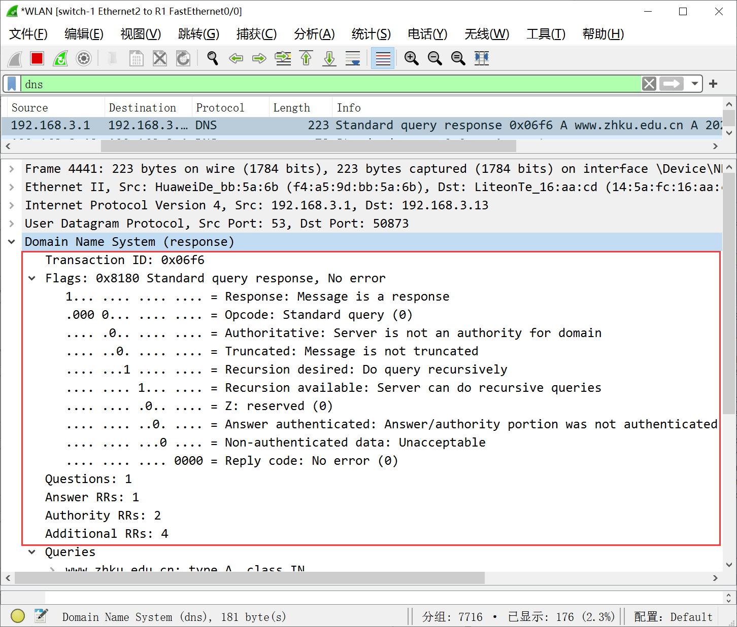This screenshot has height=627, width=737.
Task: Jump to last packet icon
Action: pyautogui.click(x=329, y=59)
